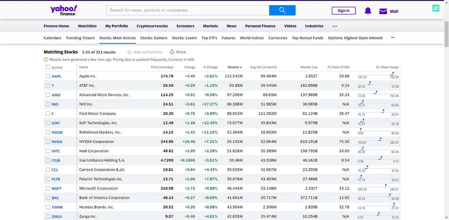
Task: Check the checkbox next to AAPL
Action: click(x=48, y=76)
